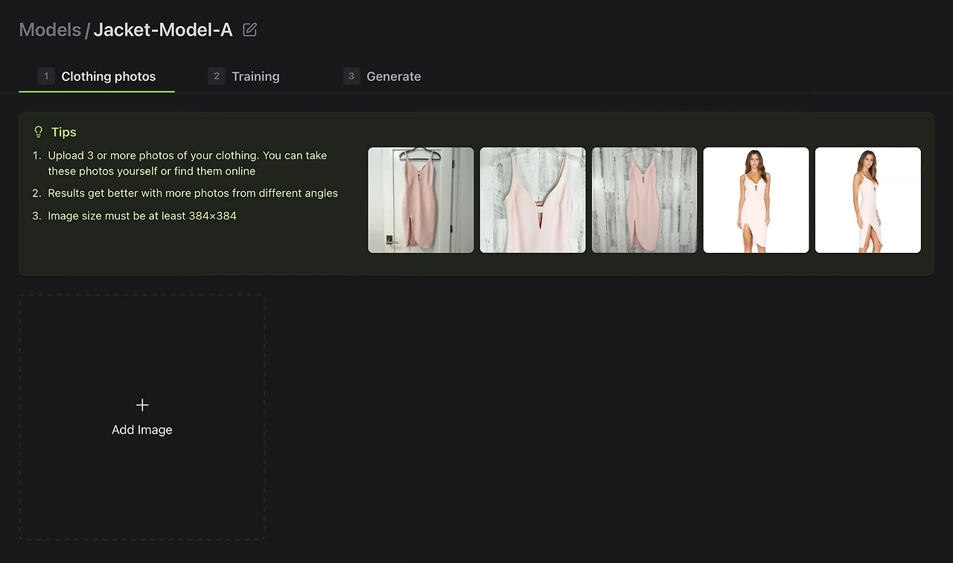Open the dress on wood wall thumbnail
The height and width of the screenshot is (563, 953).
[644, 200]
